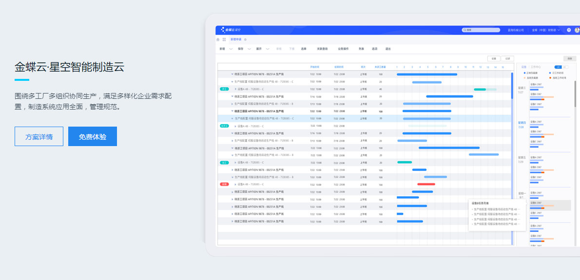580x280 pixels.
Task: Open the 金蝶（中国）财务部 organization dropdown
Action: (x=546, y=30)
